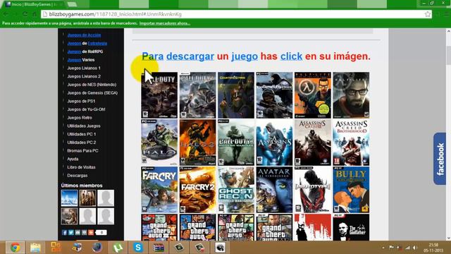Open the Halo Combat Evolved cover
The height and width of the screenshot is (254, 451).
click(x=159, y=143)
